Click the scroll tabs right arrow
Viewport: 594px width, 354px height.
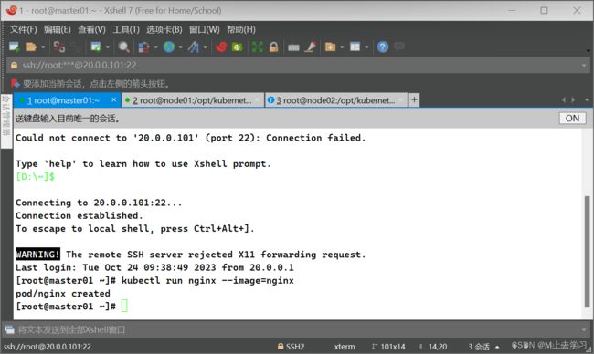click(573, 99)
